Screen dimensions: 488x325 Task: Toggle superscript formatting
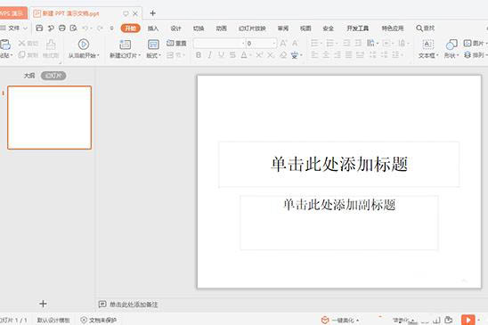click(259, 55)
